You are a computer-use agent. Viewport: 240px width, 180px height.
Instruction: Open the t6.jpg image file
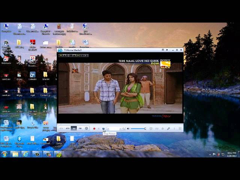point(19,92)
